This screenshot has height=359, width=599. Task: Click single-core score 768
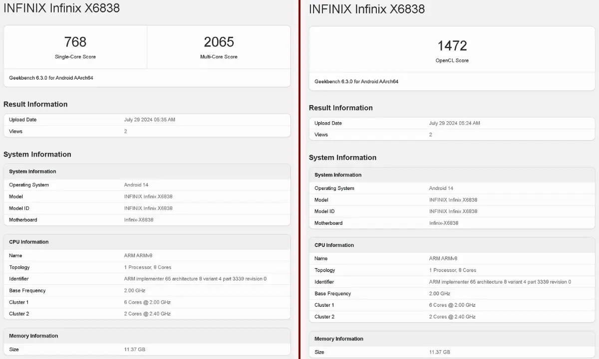click(x=75, y=42)
